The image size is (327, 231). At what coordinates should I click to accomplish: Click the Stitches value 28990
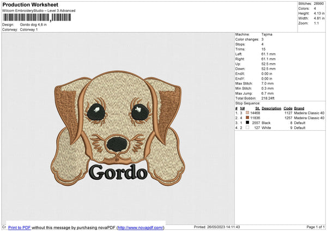click(319, 4)
